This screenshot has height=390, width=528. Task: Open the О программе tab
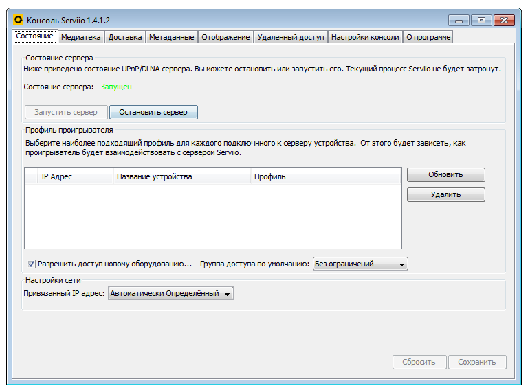pos(428,37)
